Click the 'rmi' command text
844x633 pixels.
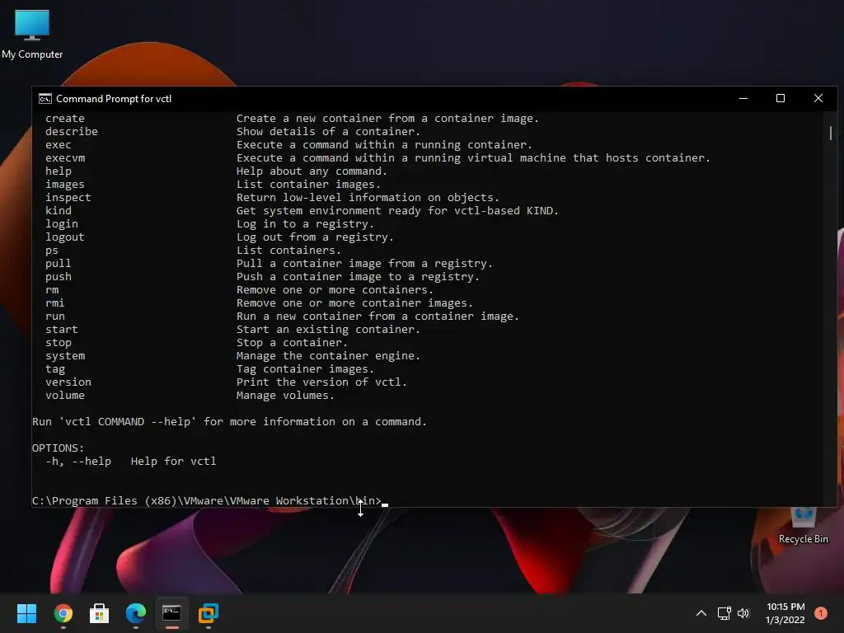tap(55, 303)
